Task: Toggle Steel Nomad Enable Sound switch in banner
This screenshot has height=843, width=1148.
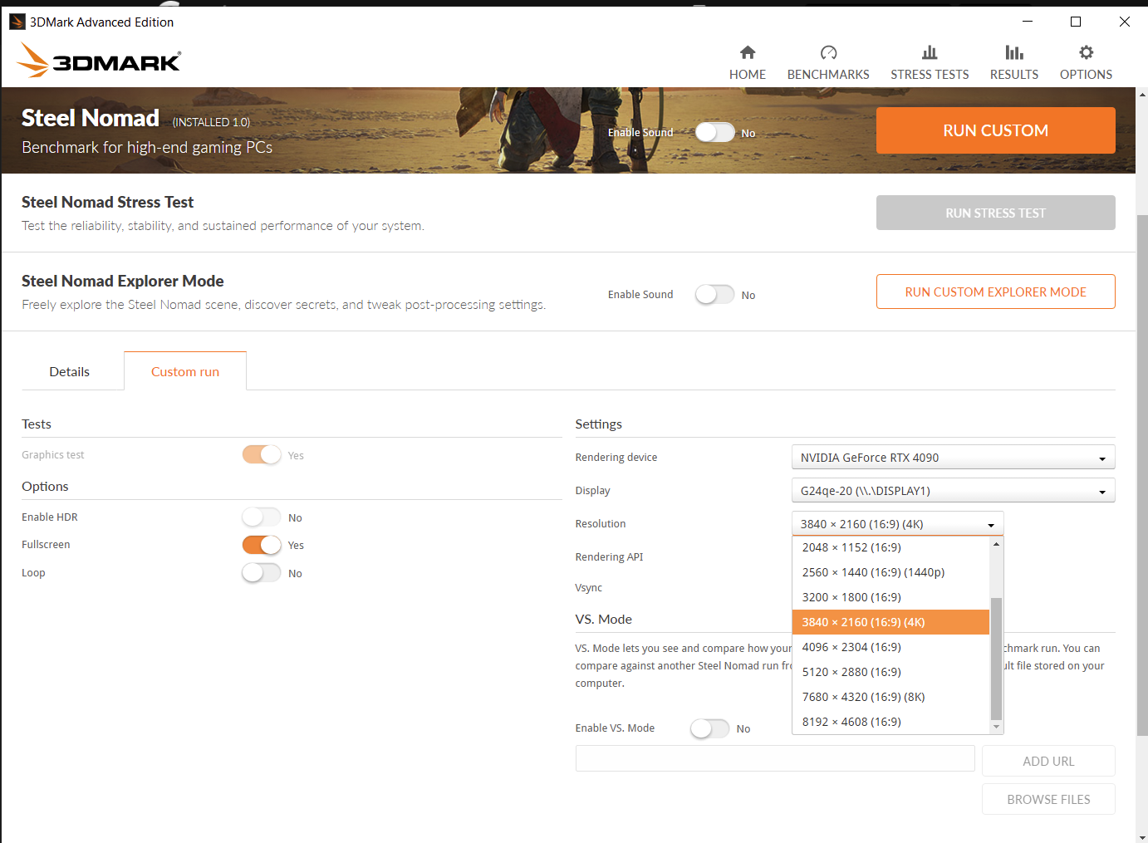Action: 715,132
